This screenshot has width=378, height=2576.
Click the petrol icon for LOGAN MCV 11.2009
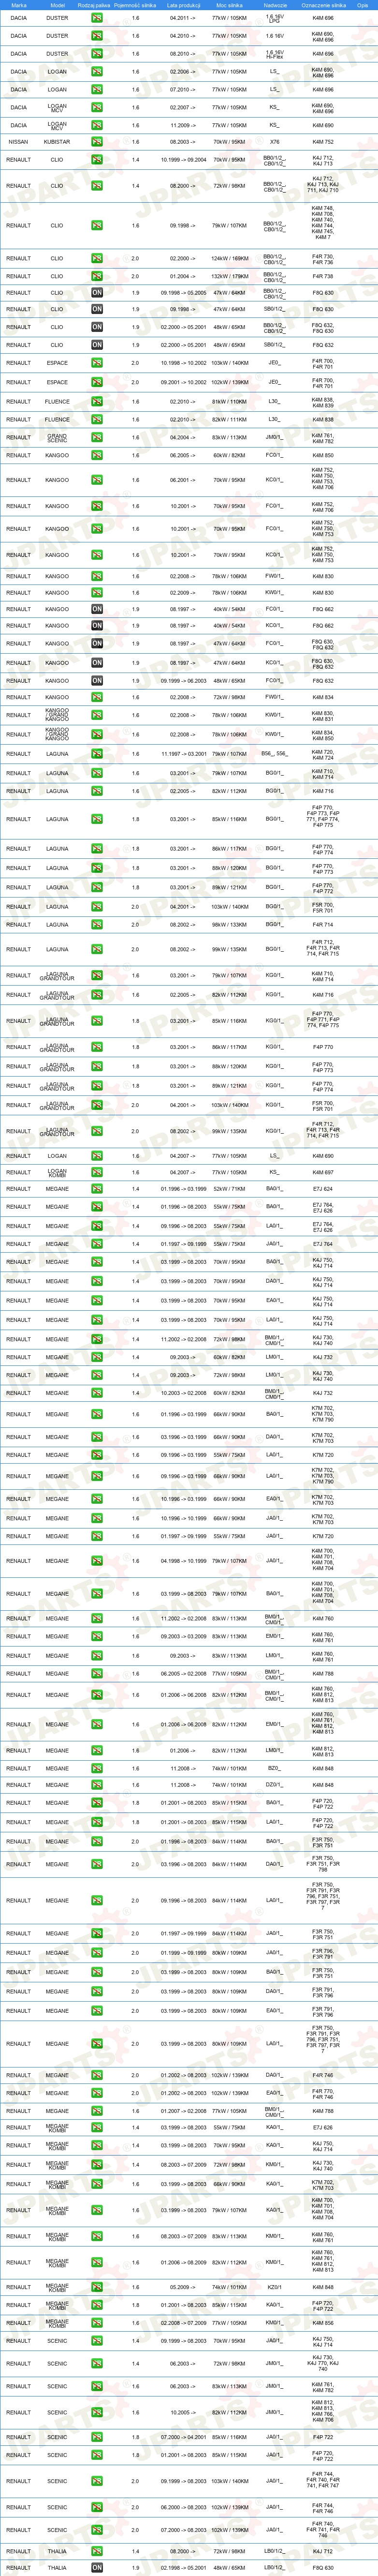tap(97, 125)
